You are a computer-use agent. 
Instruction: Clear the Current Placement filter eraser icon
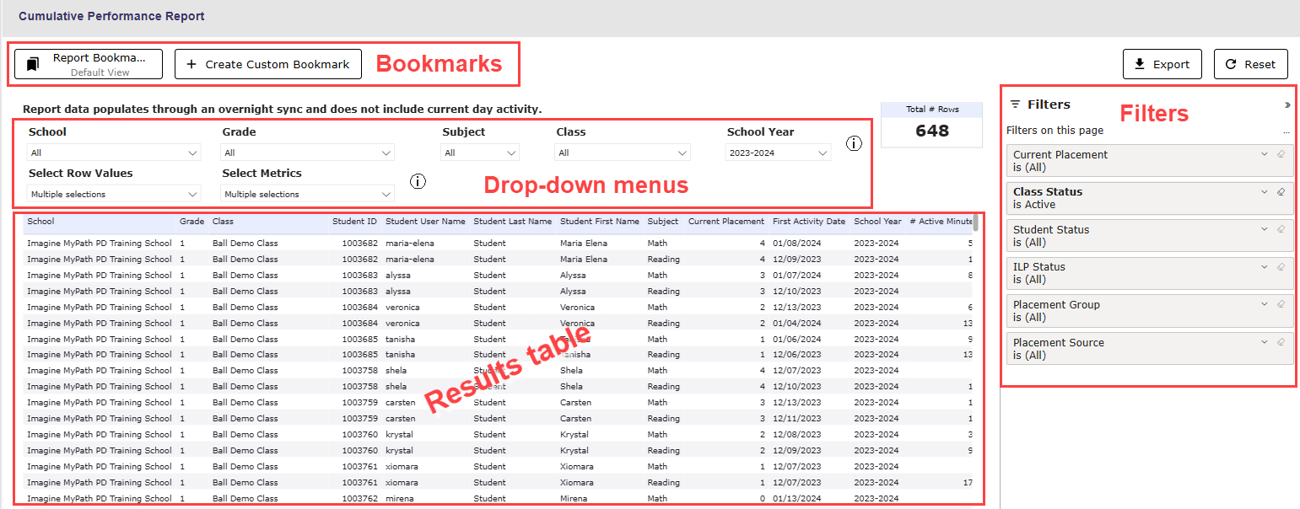point(1281,154)
